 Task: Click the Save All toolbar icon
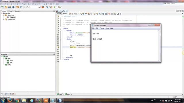point(13,7)
